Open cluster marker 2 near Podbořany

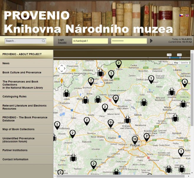(57, 125)
